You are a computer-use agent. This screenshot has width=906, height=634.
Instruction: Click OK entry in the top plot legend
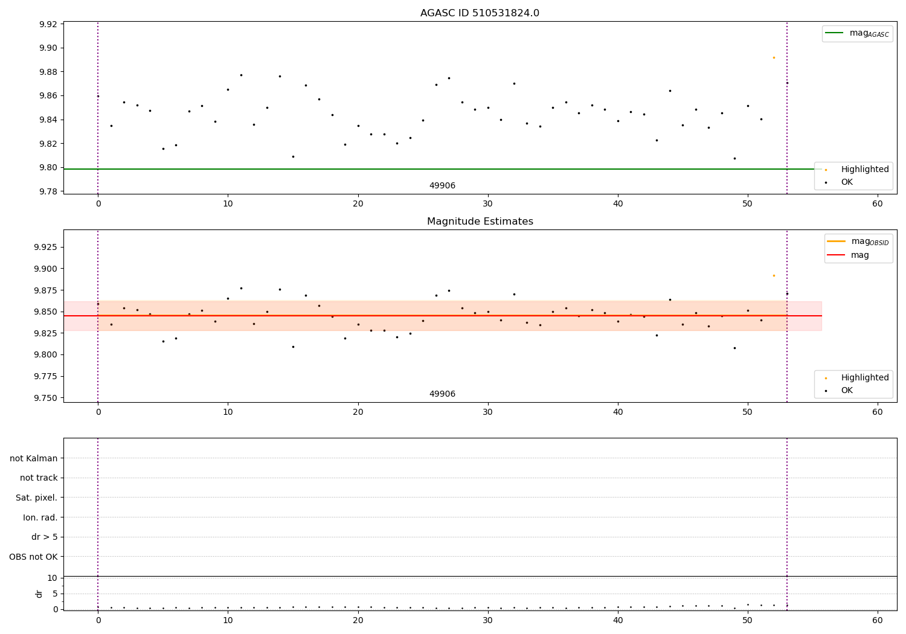click(847, 182)
